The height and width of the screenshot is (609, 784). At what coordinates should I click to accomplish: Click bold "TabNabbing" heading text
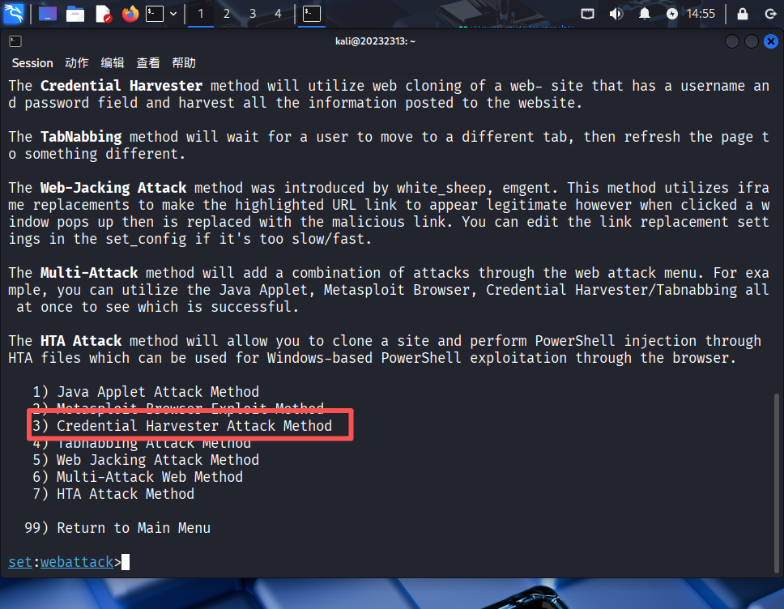(x=81, y=137)
